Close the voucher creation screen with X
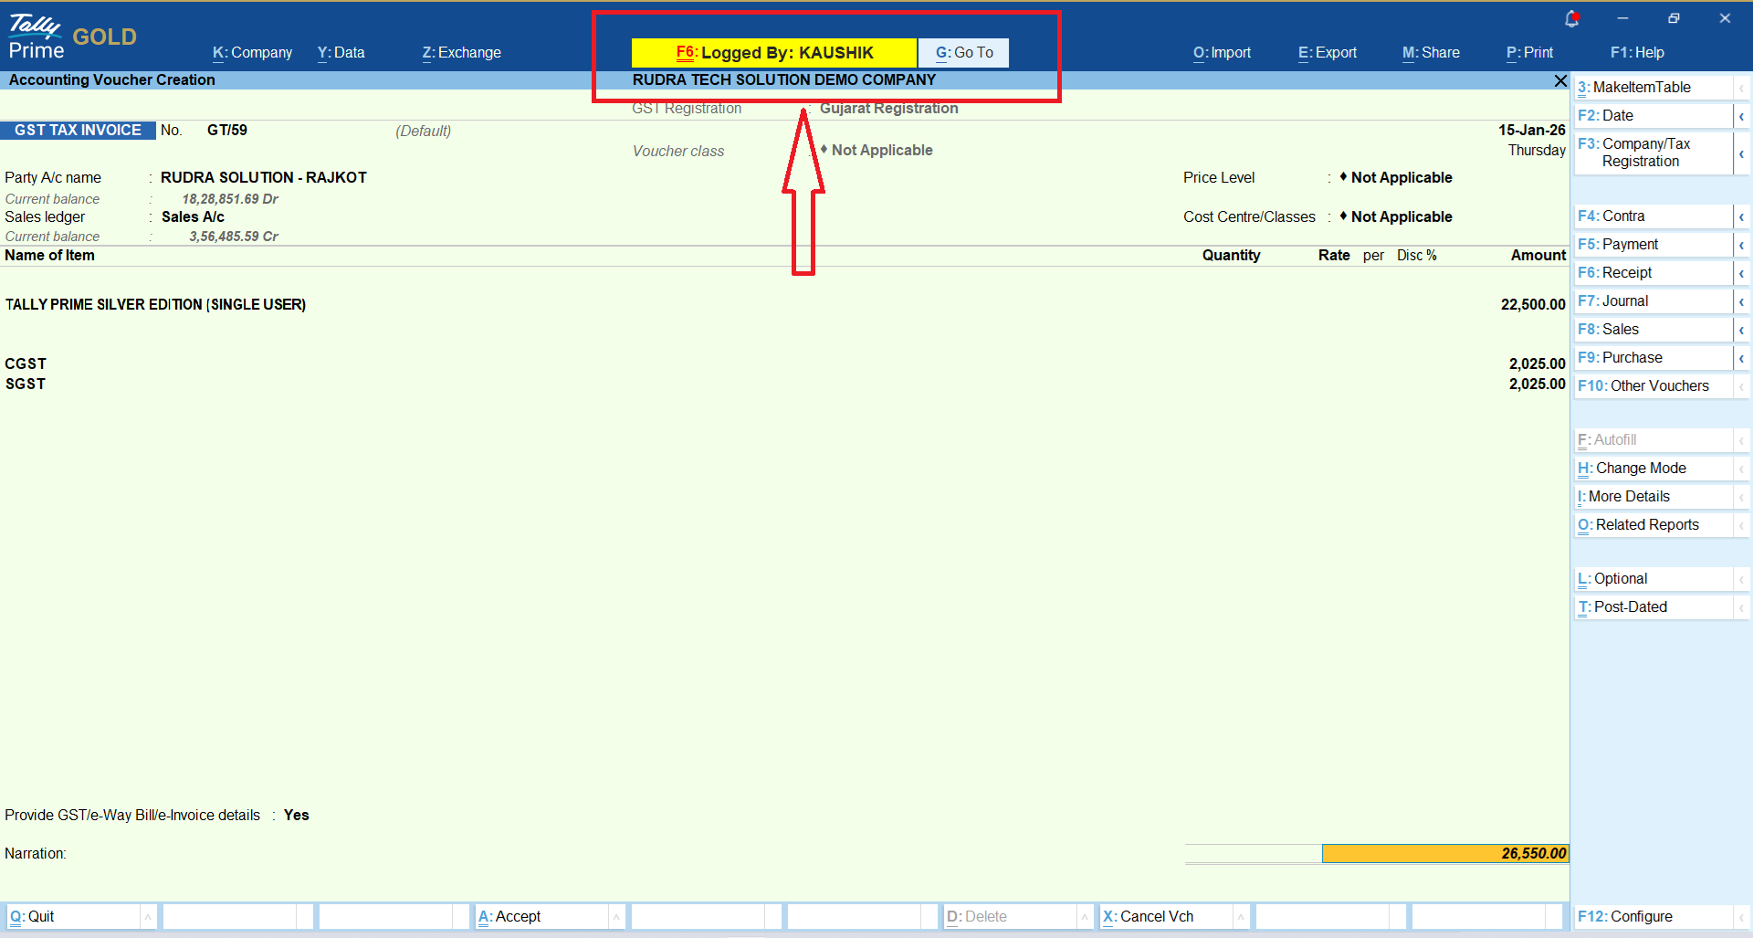Image resolution: width=1753 pixels, height=938 pixels. click(x=1560, y=81)
